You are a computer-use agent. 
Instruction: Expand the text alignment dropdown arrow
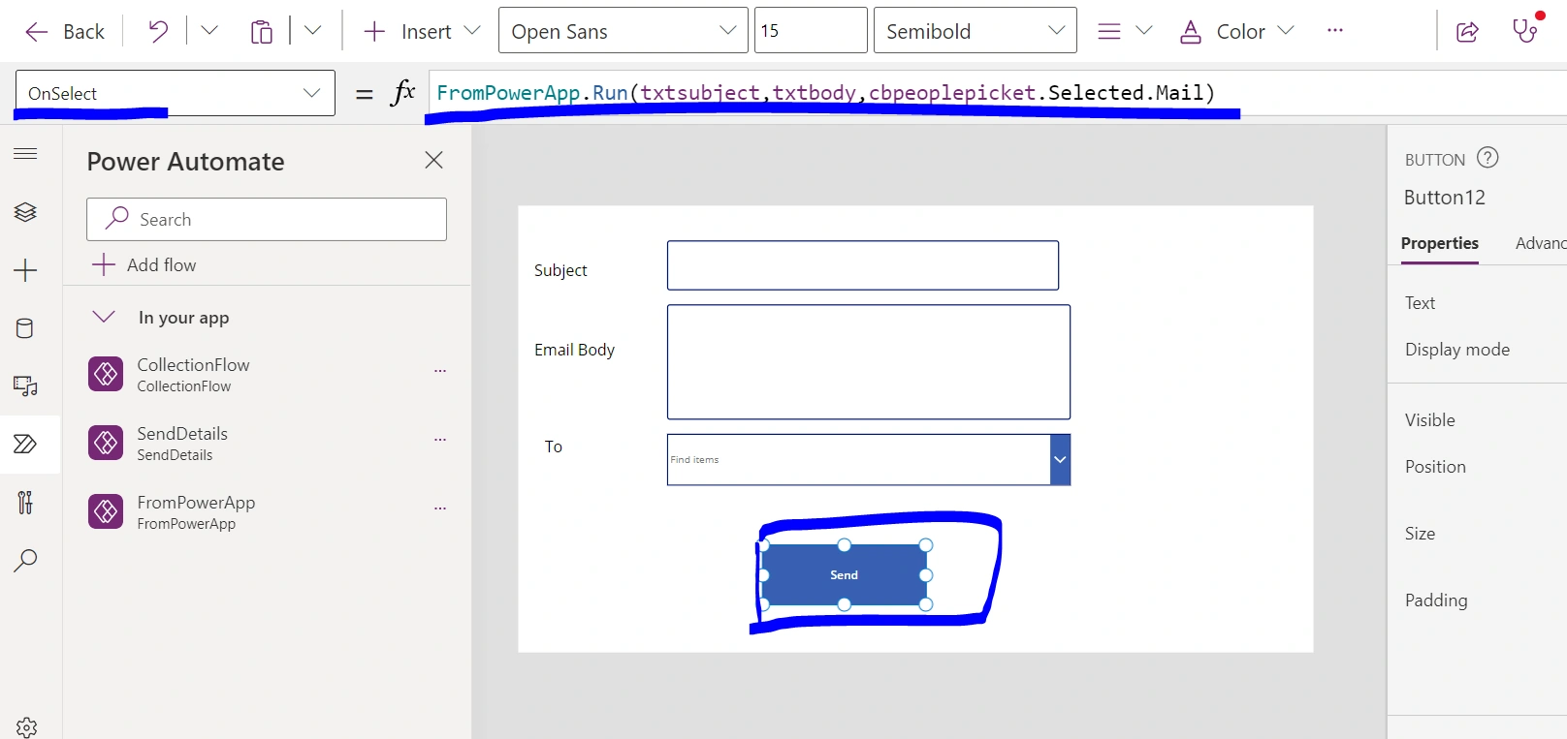point(1144,31)
